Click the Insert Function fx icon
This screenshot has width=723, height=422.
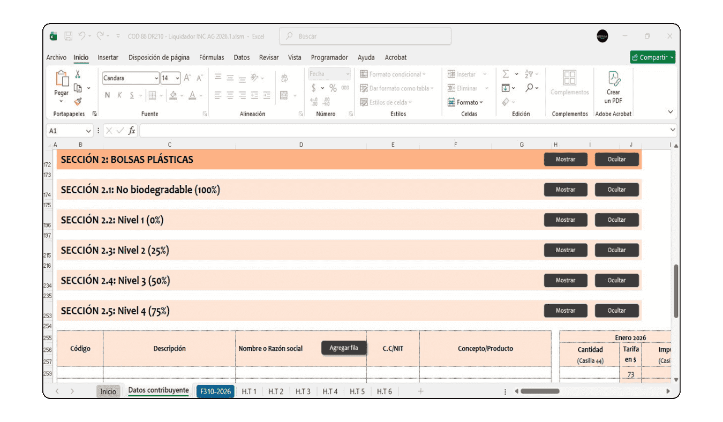tap(132, 131)
